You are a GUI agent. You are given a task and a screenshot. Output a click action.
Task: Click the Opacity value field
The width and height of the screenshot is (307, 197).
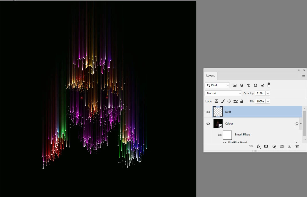[x=260, y=93]
